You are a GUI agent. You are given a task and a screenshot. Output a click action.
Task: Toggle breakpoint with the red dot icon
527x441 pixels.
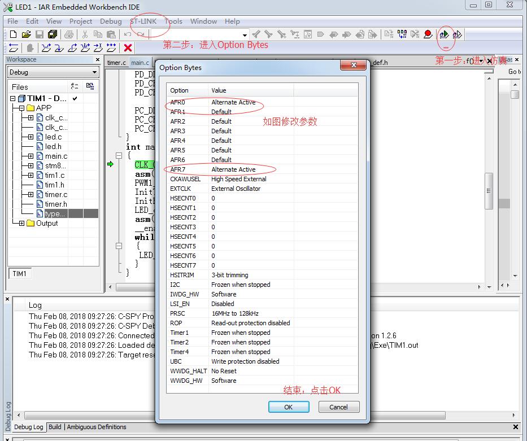(x=428, y=34)
